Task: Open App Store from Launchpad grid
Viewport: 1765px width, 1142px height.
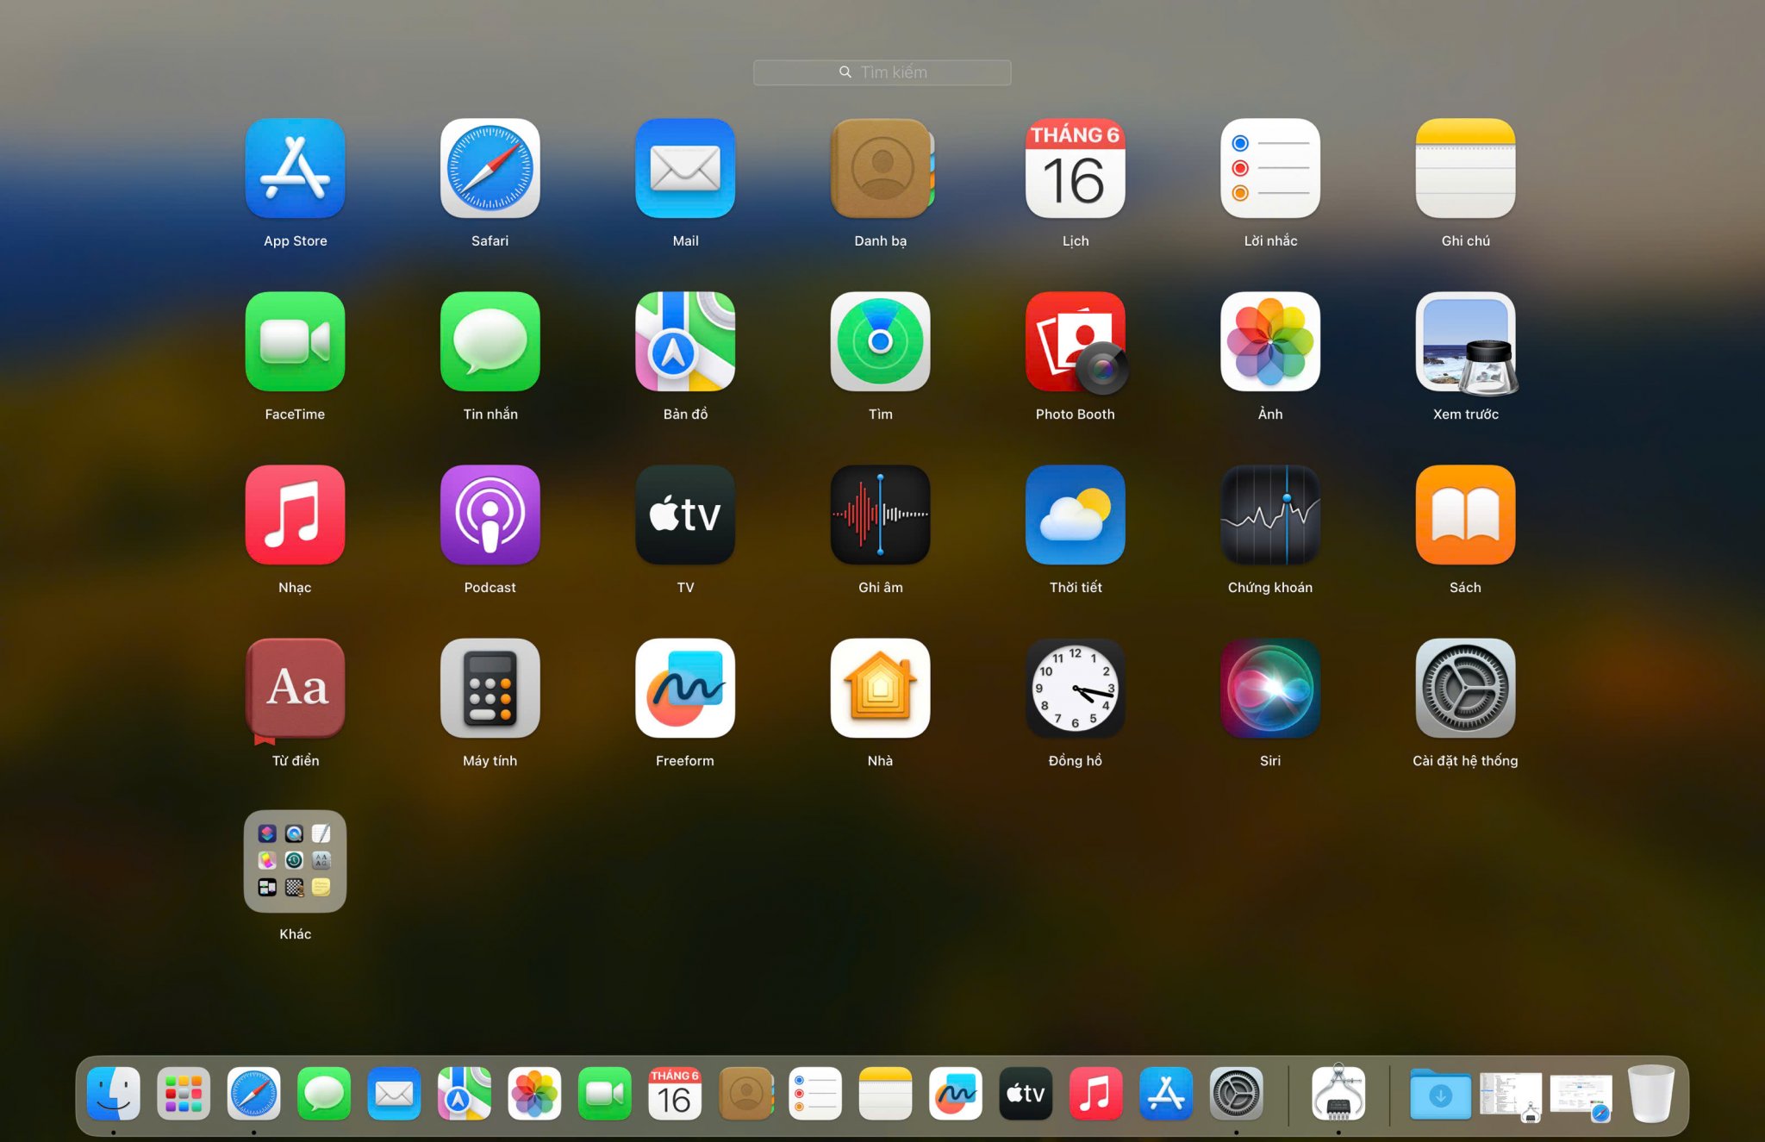Action: [295, 169]
